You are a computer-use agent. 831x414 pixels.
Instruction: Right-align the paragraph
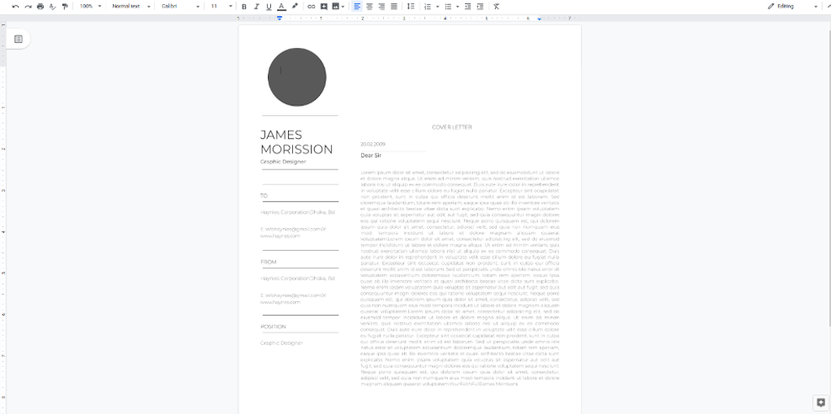[381, 6]
